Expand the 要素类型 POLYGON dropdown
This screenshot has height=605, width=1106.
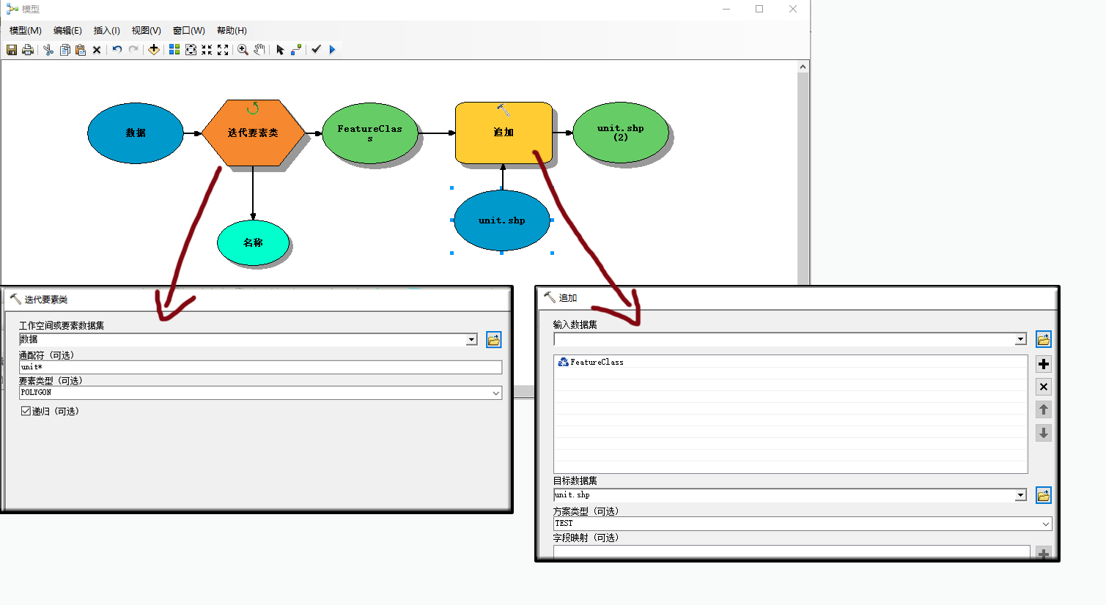[x=496, y=393]
